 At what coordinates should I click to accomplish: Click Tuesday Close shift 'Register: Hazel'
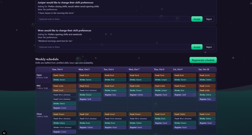coord(115,127)
